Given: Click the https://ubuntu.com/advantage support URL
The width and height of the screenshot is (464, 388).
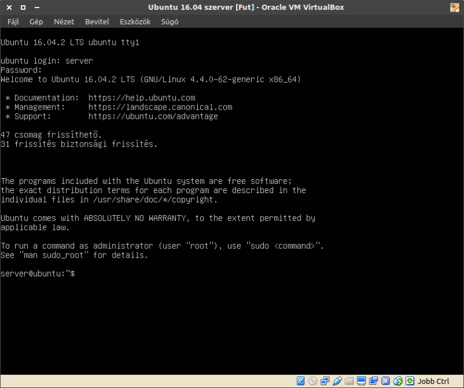Looking at the screenshot, I should (x=153, y=117).
